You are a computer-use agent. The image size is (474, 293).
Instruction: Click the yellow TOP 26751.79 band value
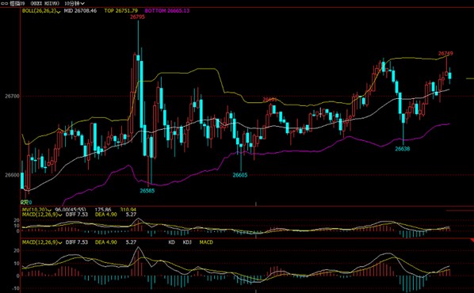point(121,11)
